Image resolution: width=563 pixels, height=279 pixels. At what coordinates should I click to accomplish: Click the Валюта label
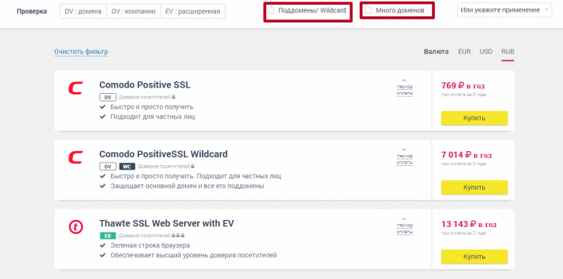pos(436,52)
